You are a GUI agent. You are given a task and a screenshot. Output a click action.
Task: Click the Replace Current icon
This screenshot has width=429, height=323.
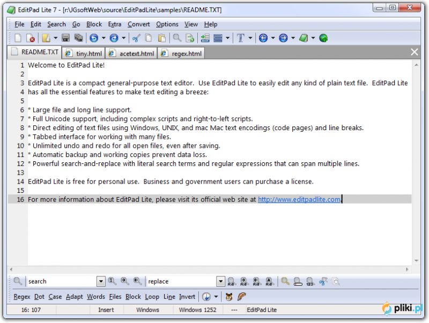(x=231, y=281)
